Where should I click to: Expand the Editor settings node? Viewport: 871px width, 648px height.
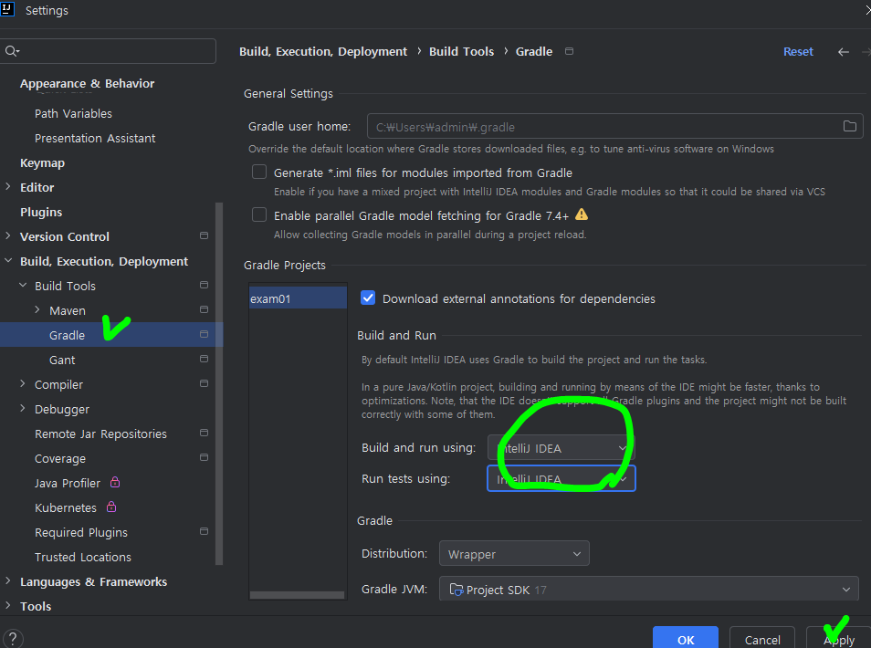(x=8, y=186)
